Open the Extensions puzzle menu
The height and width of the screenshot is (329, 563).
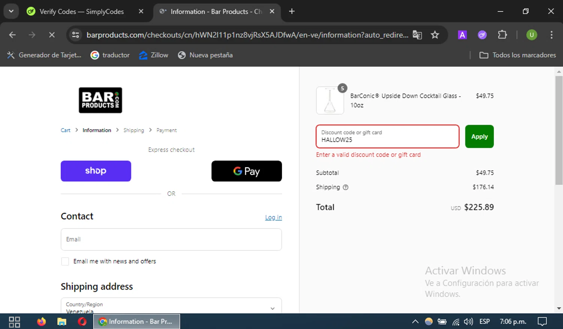point(502,35)
